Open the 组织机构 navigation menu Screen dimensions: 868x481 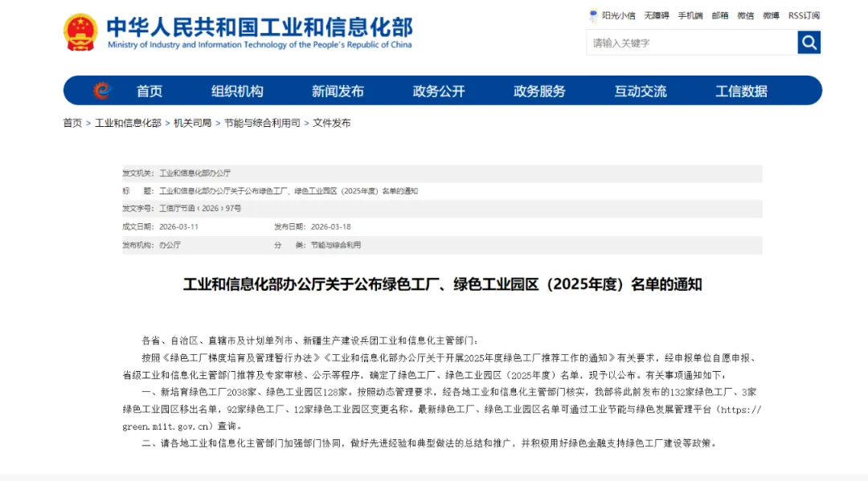[x=237, y=91]
